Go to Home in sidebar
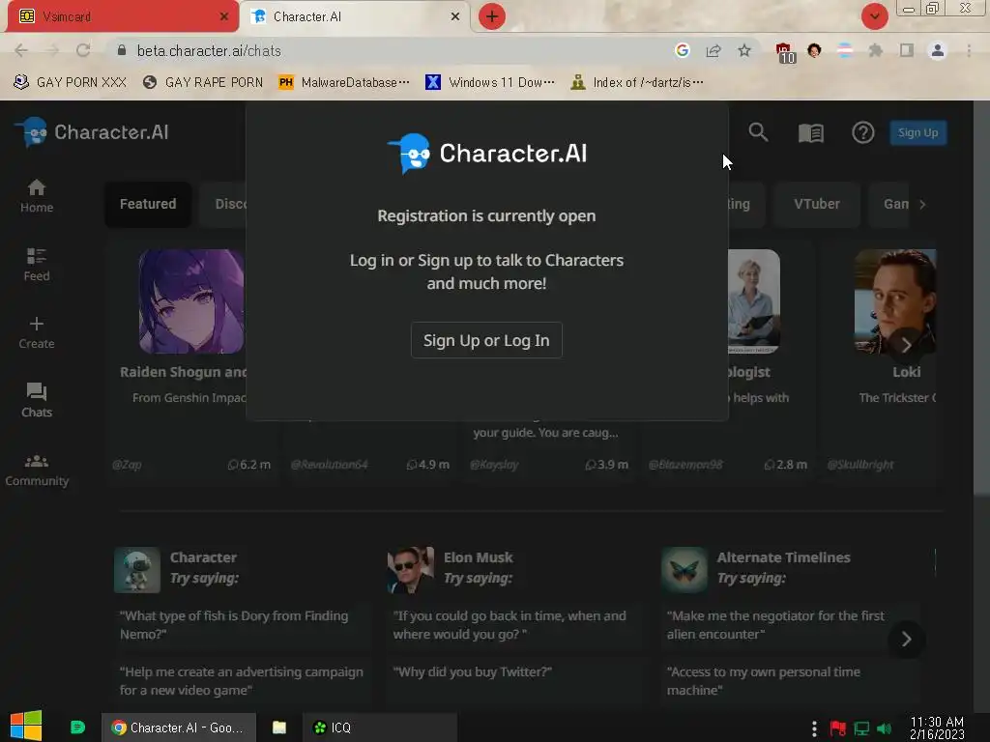 pyautogui.click(x=37, y=195)
